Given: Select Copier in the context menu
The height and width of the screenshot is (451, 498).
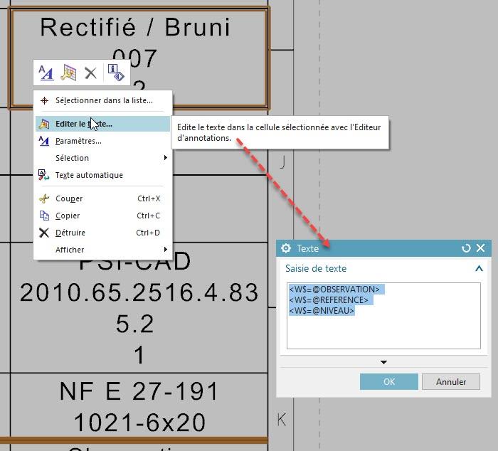Looking at the screenshot, I should coord(68,216).
